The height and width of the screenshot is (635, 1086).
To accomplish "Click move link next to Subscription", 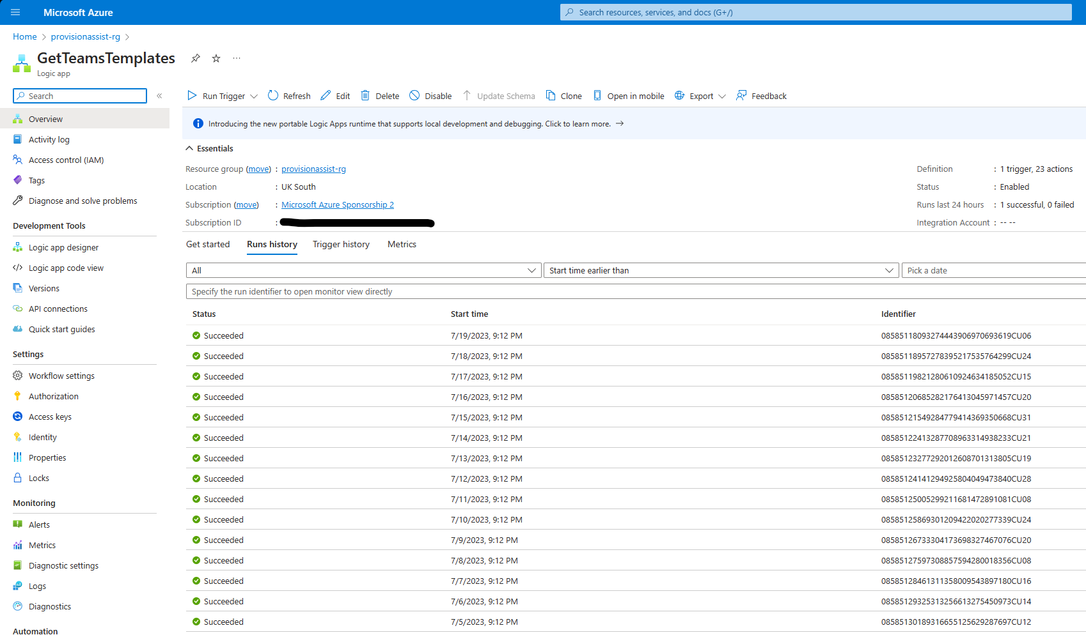I will click(x=246, y=204).
